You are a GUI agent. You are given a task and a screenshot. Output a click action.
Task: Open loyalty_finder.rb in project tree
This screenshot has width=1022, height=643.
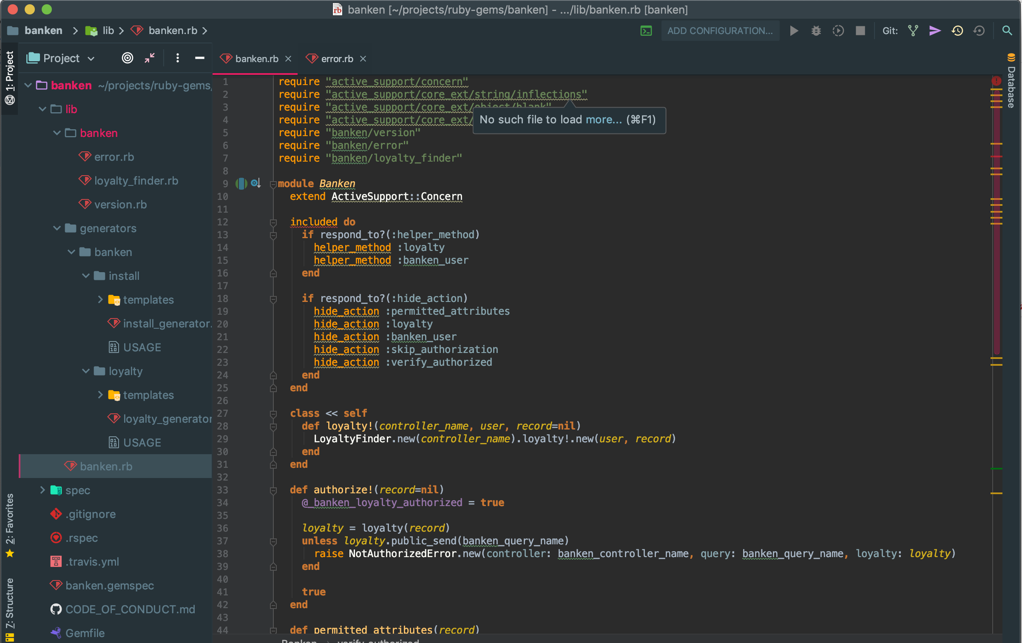(136, 180)
